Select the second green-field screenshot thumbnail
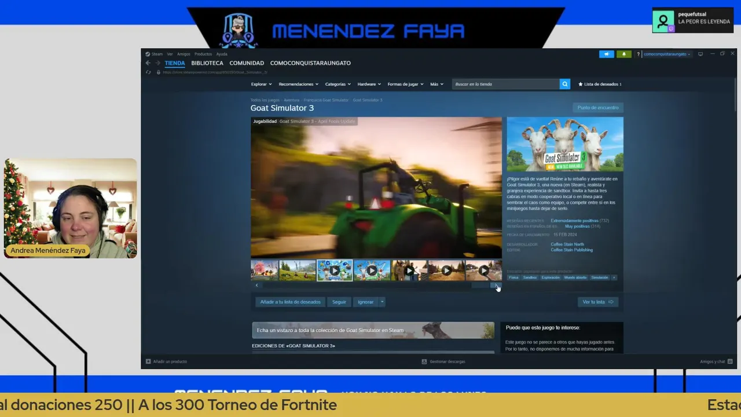 click(x=298, y=270)
